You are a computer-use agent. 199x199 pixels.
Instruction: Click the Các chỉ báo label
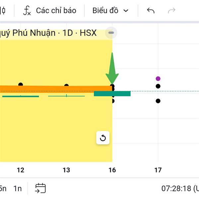coord(56,11)
